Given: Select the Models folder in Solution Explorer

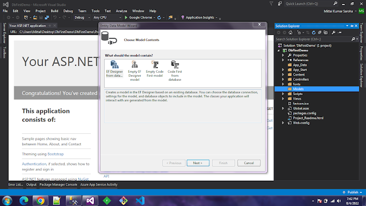Looking at the screenshot, I should tap(317, 89).
